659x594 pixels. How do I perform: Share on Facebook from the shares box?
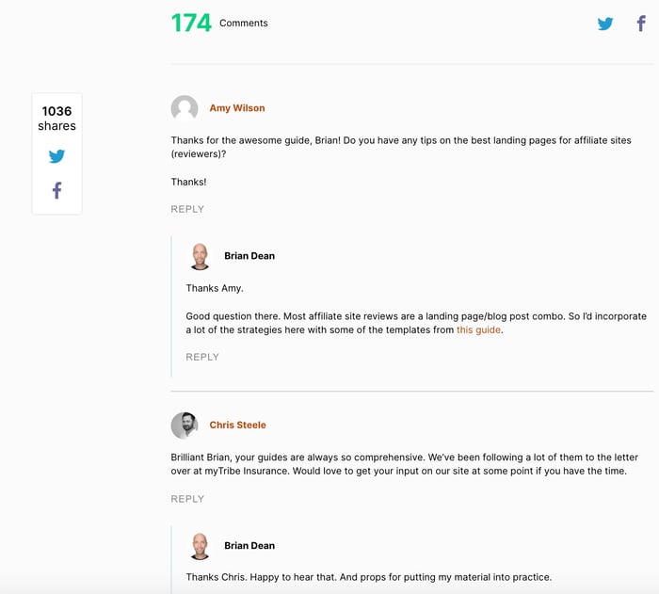click(56, 191)
